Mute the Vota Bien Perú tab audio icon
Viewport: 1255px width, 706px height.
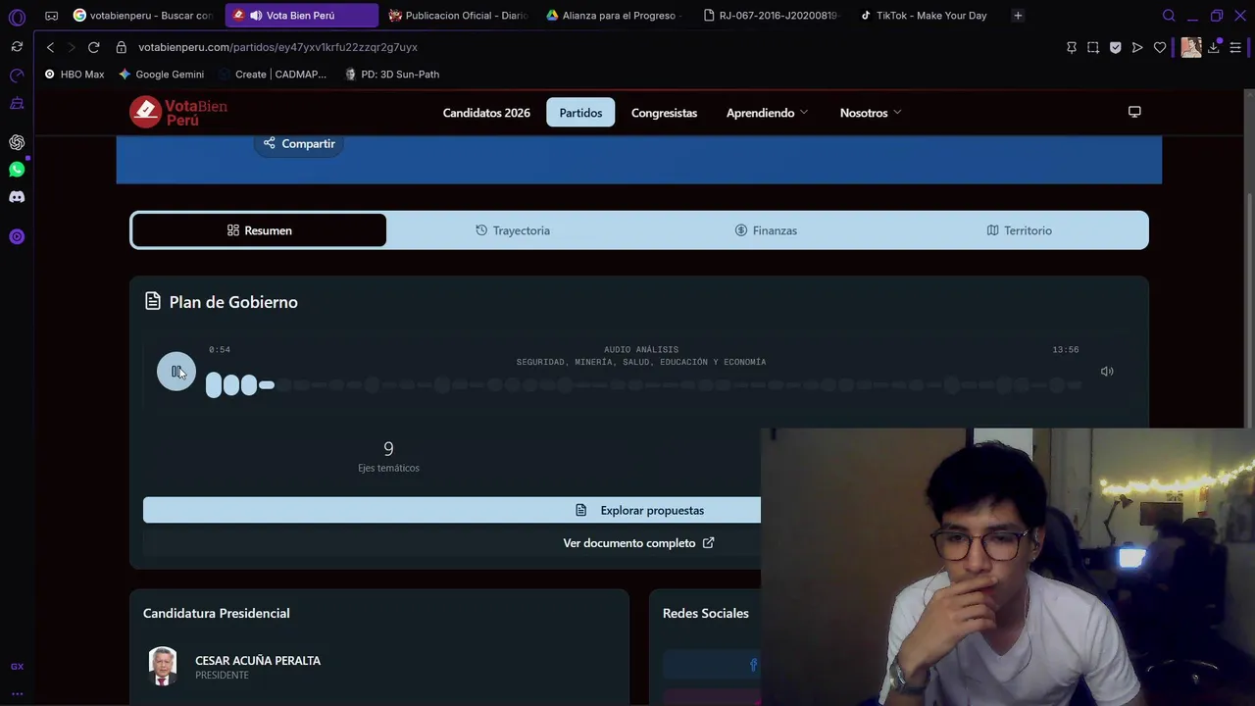click(256, 16)
